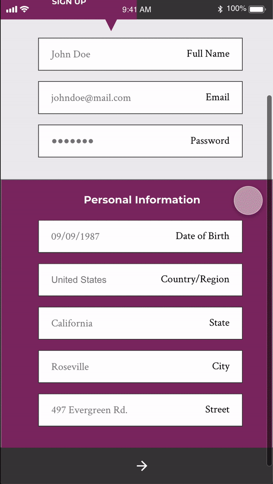
Task: Tap the Bluetooth status icon
Action: pos(220,9)
